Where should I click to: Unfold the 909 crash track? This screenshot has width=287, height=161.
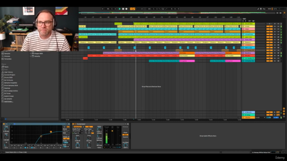[x=244, y=48]
